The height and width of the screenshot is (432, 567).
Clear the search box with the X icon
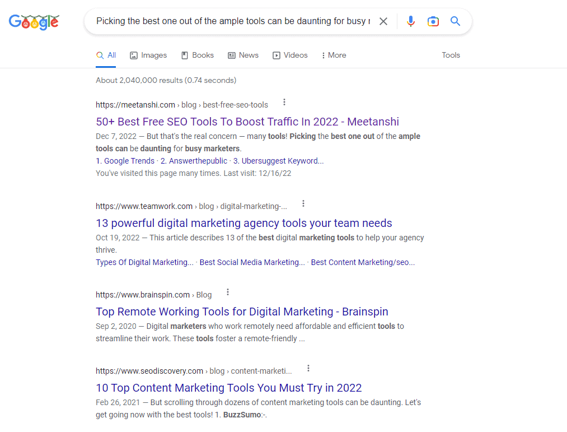point(383,21)
